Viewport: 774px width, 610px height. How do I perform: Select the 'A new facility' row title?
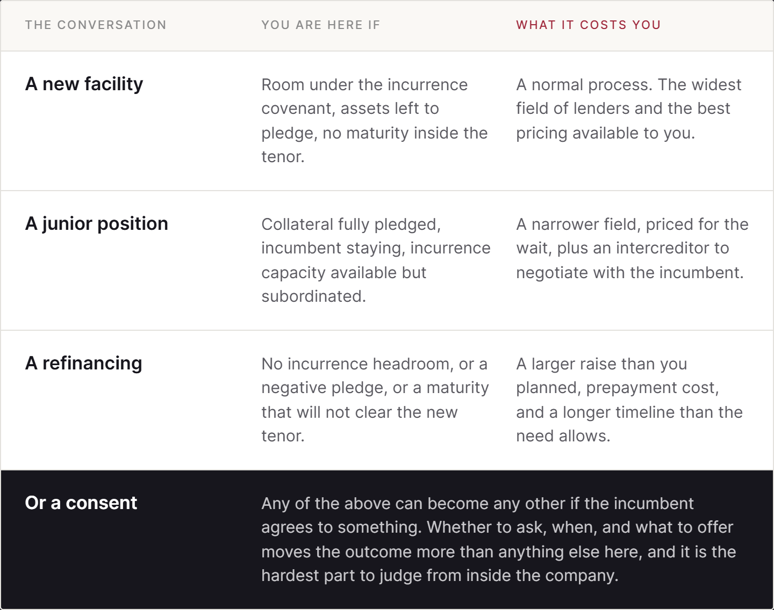pyautogui.click(x=84, y=84)
